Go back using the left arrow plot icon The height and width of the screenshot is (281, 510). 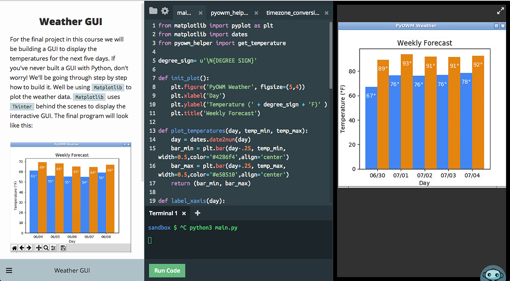pyautogui.click(x=22, y=247)
